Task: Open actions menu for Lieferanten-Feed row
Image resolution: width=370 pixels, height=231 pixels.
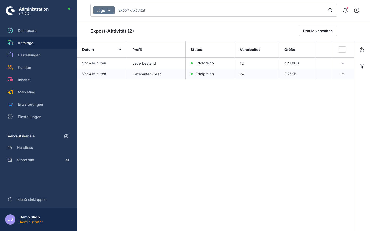Action: (342, 74)
